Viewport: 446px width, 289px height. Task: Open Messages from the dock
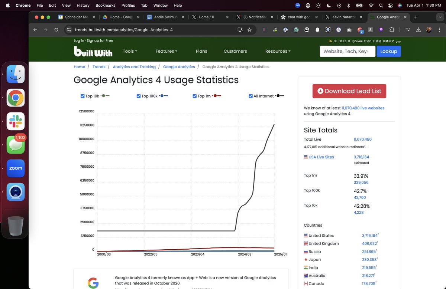coord(16,145)
